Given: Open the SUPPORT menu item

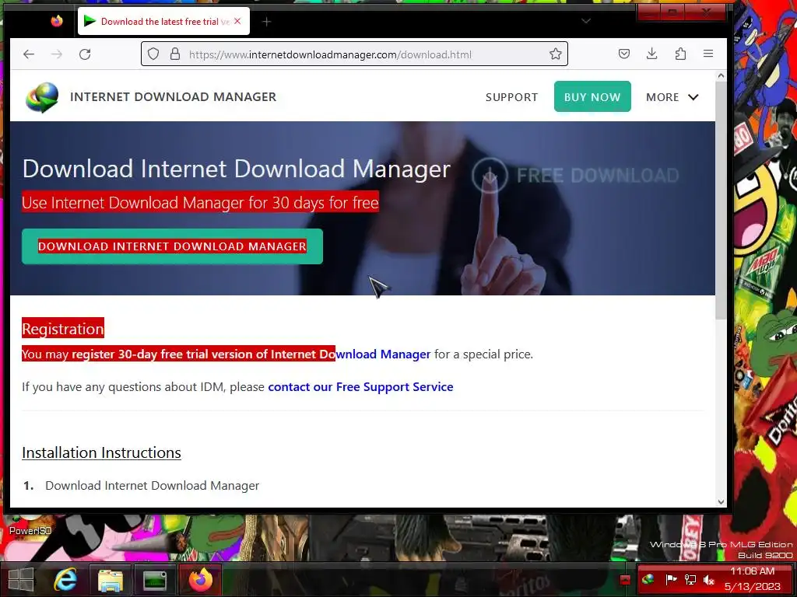Looking at the screenshot, I should (511, 97).
